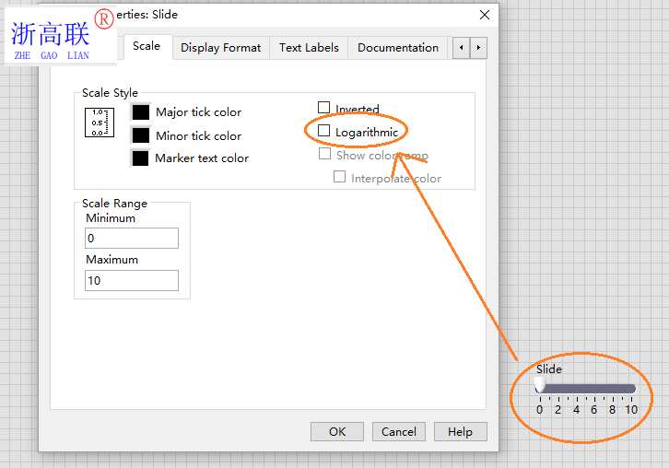Enable the Inverted checkbox

323,109
